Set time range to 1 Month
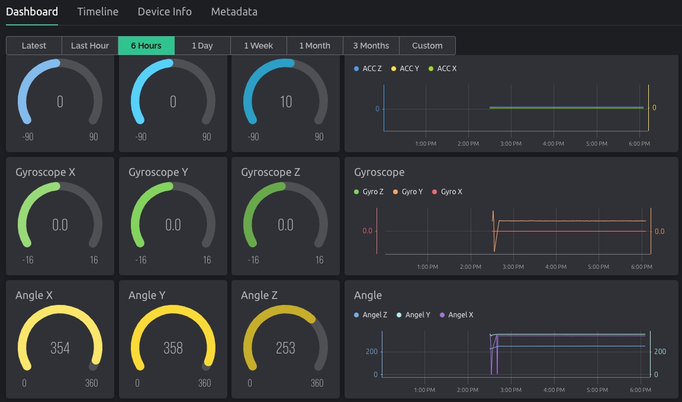Image resolution: width=682 pixels, height=402 pixels. click(x=314, y=46)
